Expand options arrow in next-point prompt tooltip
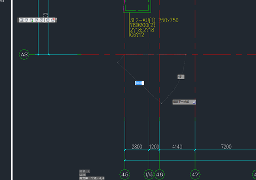The image size is (256, 180). (194, 102)
